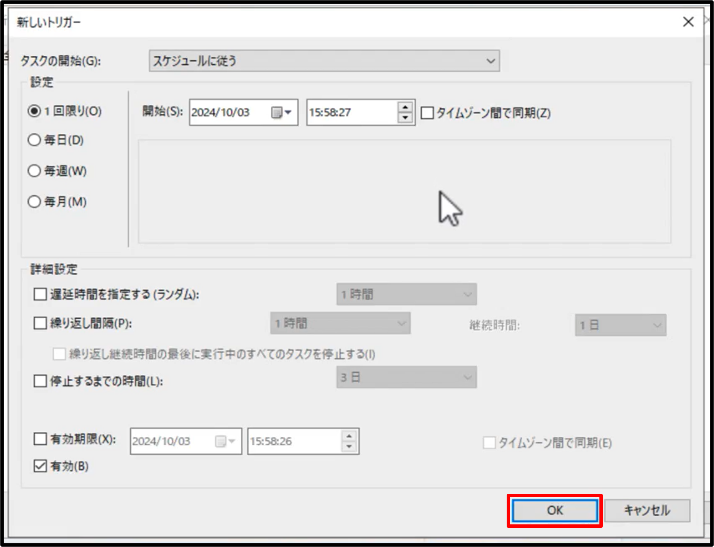Open the start date calendar picker icon

[x=281, y=112]
